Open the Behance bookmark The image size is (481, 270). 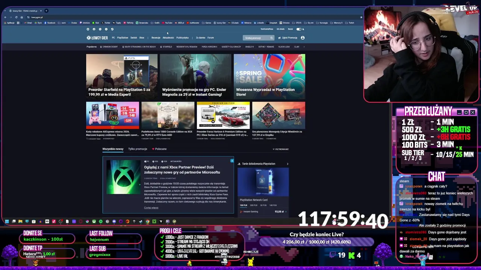pyautogui.click(x=246, y=23)
